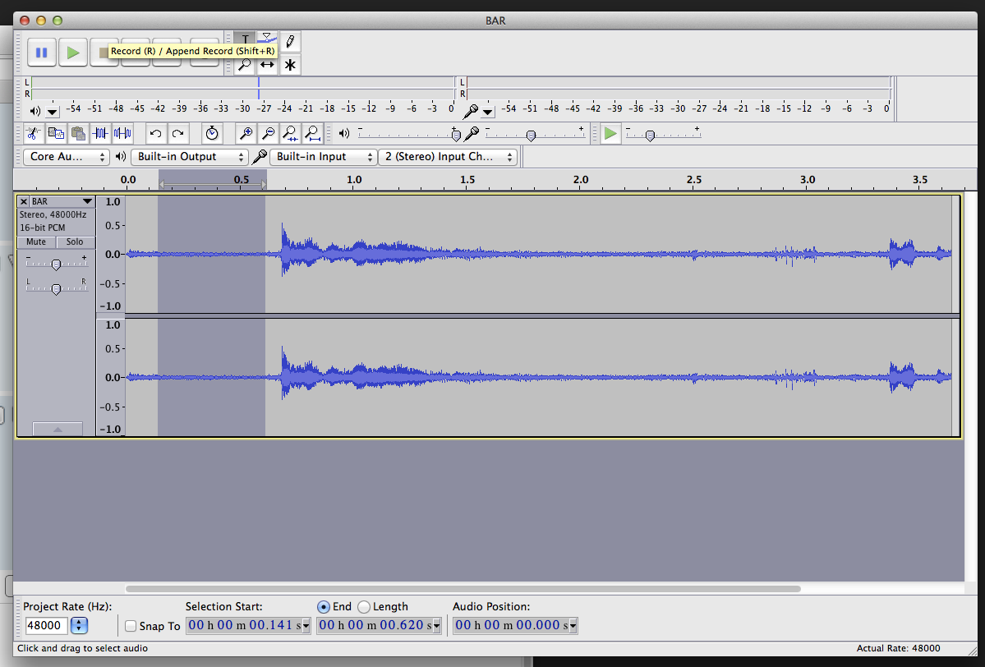Select the End radio button
This screenshot has height=667, width=985.
(324, 607)
